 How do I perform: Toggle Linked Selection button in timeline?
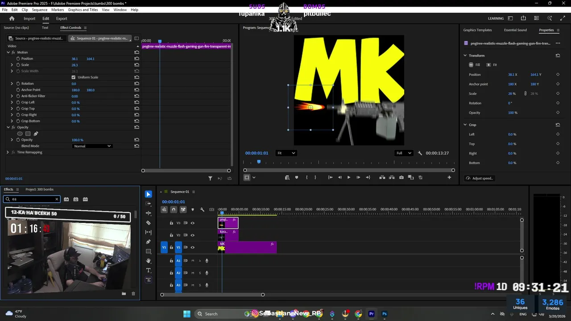(183, 210)
